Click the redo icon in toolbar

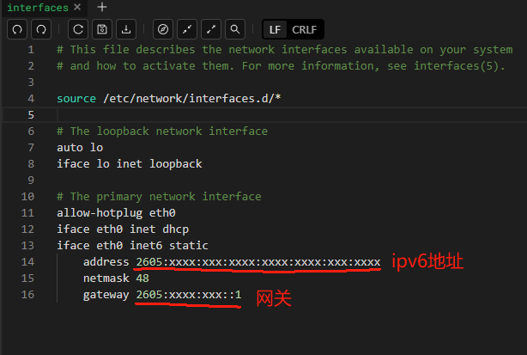tap(39, 29)
